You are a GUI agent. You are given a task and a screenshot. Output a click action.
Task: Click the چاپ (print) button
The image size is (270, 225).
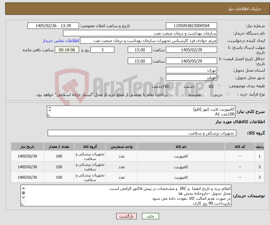[150, 216]
